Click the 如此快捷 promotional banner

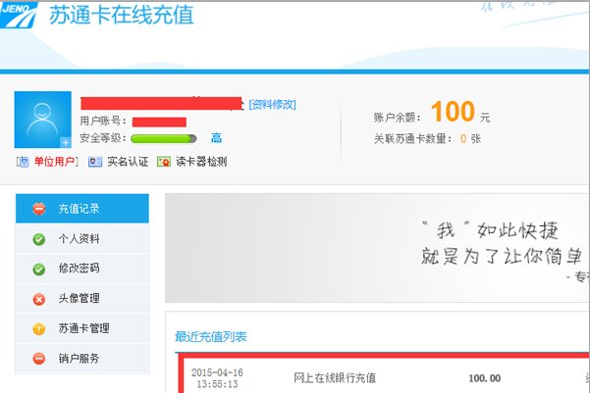click(377, 248)
